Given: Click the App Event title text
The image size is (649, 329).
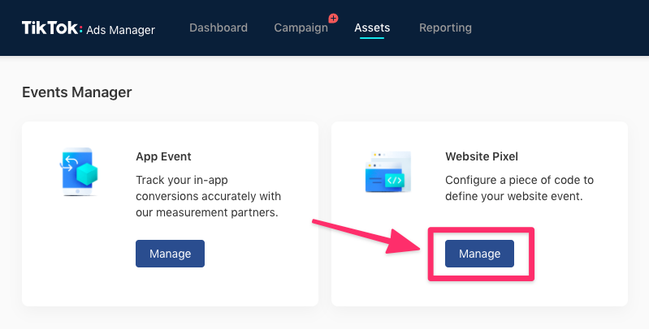Looking at the screenshot, I should pyautogui.click(x=163, y=156).
